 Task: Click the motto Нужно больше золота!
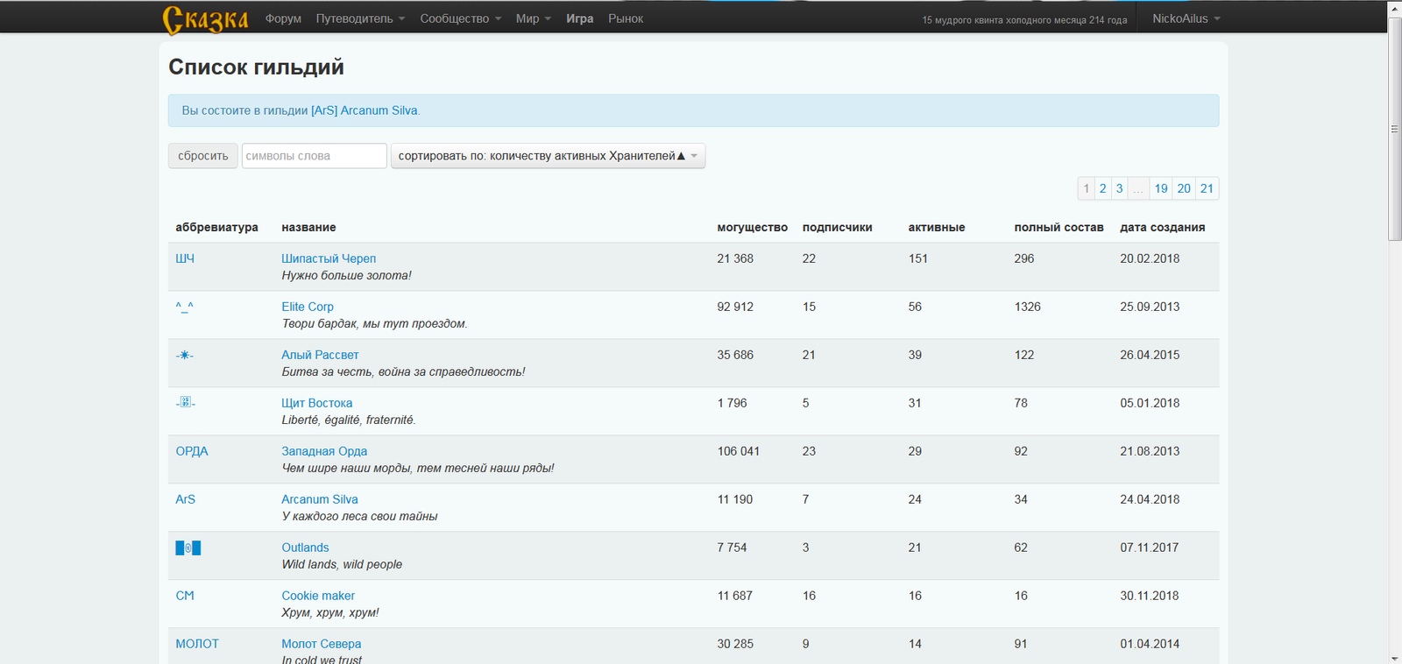pos(346,275)
